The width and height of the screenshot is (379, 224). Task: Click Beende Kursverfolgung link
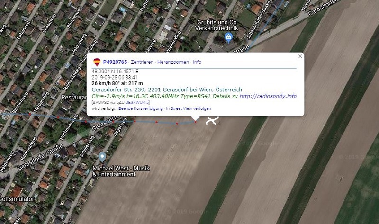point(140,108)
